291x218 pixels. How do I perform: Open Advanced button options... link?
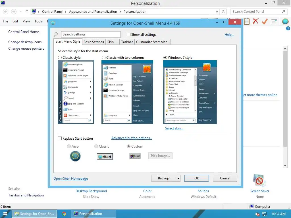[132, 138]
